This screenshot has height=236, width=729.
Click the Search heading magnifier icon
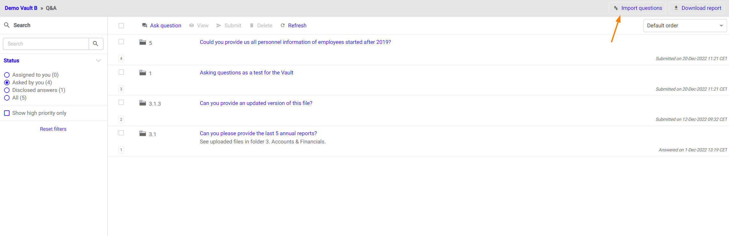pyautogui.click(x=7, y=25)
